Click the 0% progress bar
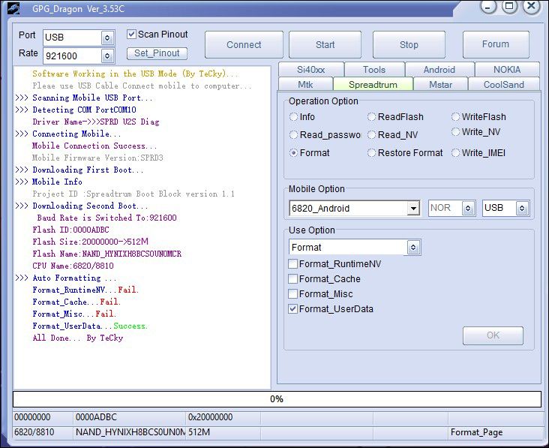Image resolution: width=549 pixels, height=448 pixels. 276,399
